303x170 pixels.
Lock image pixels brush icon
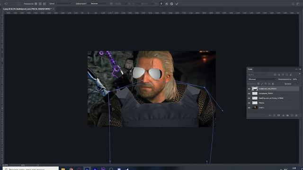(262, 84)
